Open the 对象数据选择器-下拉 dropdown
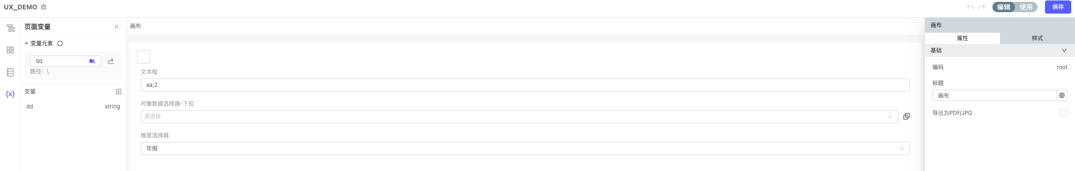This screenshot has width=1075, height=171. coord(519,117)
